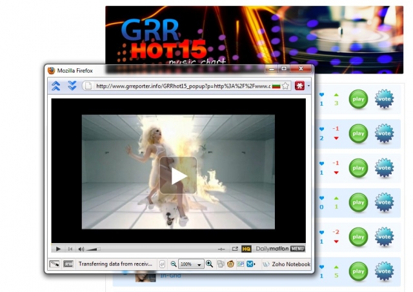Click the URL address bar
This screenshot has height=292, width=413.
(x=182, y=86)
